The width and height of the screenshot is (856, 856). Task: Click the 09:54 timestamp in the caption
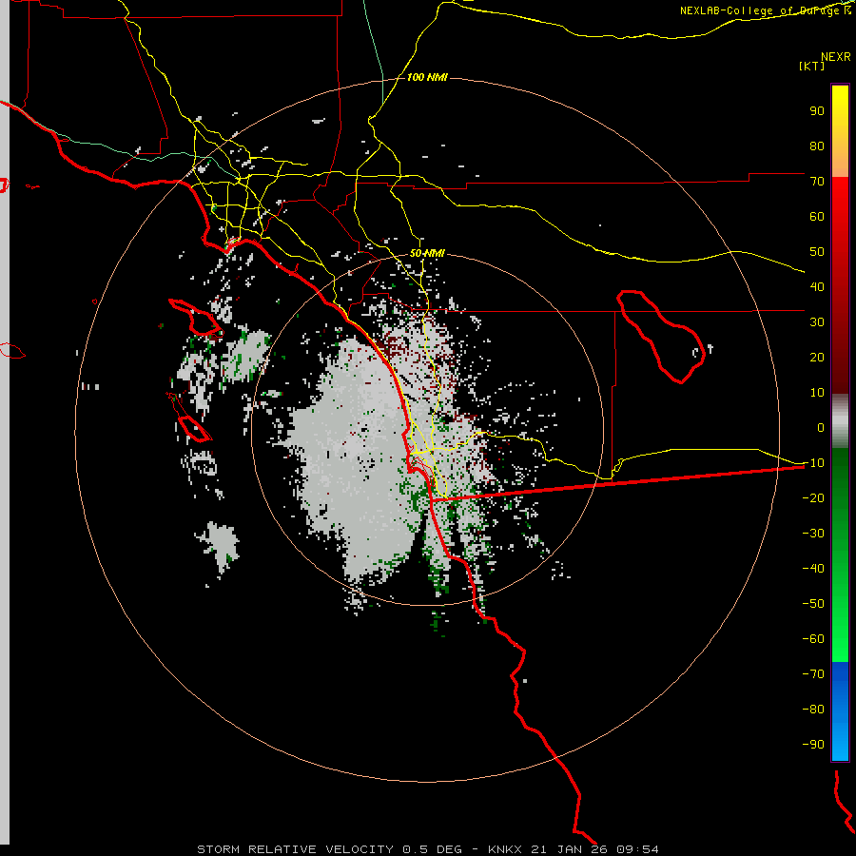(x=637, y=849)
